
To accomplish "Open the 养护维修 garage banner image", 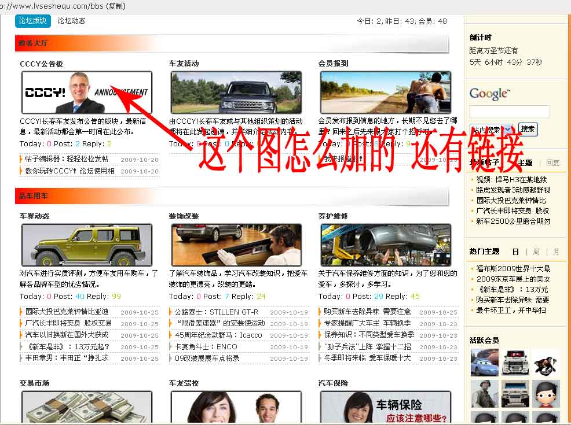I will click(386, 245).
